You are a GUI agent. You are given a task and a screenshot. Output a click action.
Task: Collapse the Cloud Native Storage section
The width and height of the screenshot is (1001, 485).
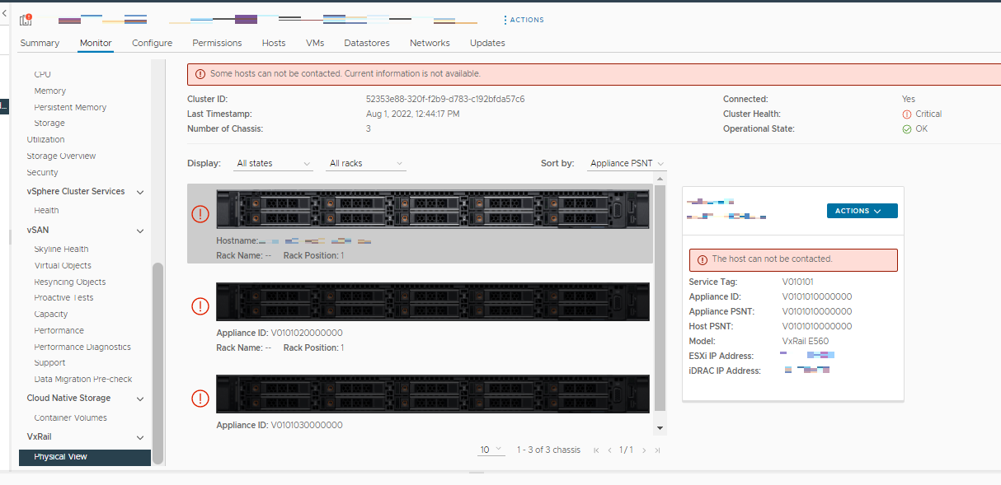tap(140, 399)
